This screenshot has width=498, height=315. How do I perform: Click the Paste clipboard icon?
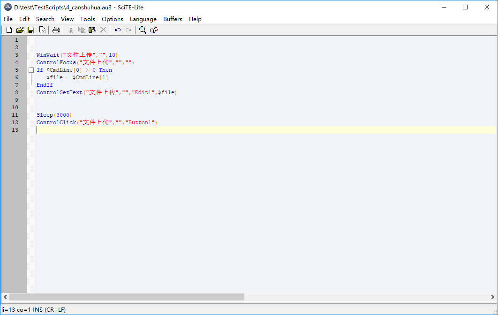coord(92,30)
